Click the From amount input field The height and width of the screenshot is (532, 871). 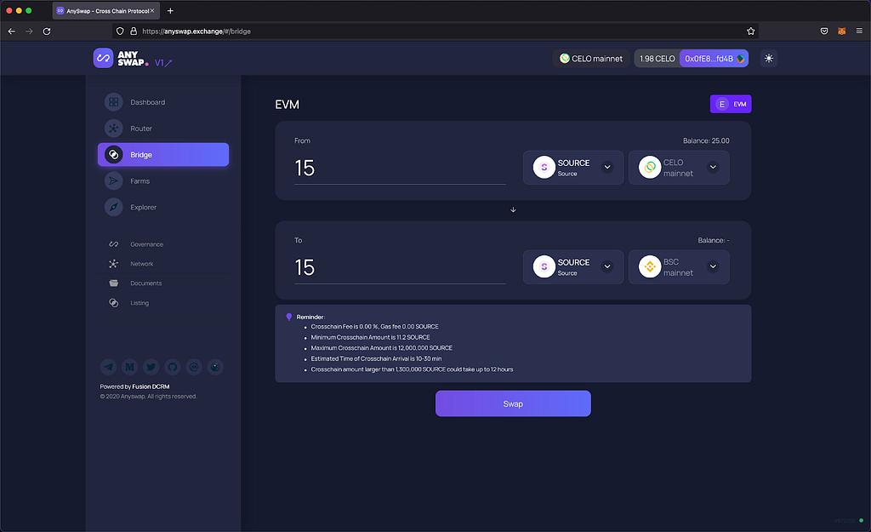click(400, 169)
